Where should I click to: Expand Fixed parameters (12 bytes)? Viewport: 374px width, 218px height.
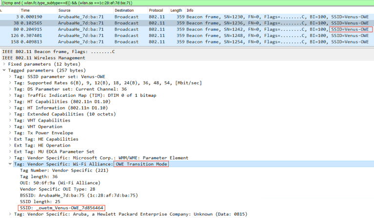pyautogui.click(x=4, y=64)
